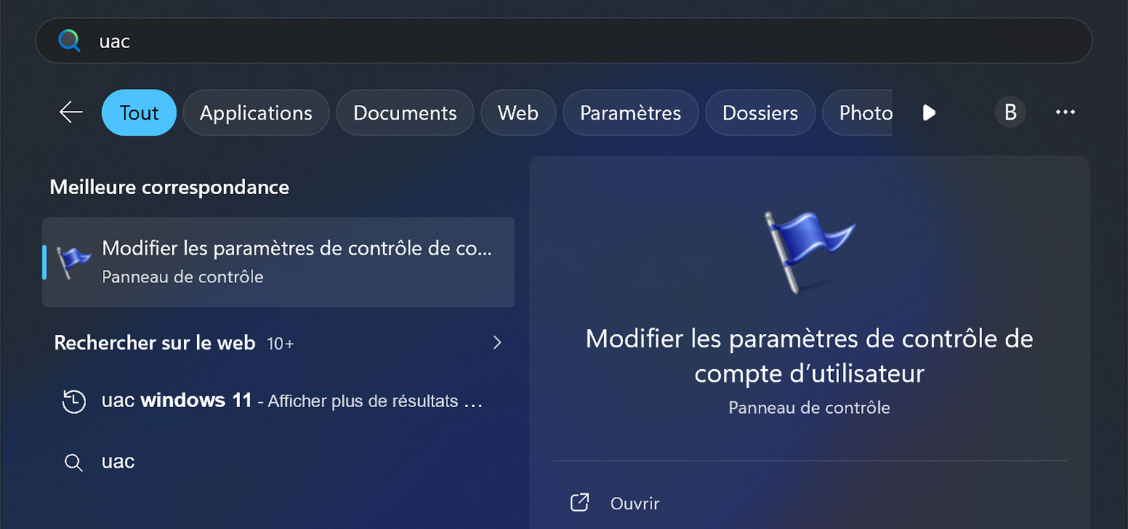Switch to the Photos filter tab

coord(858,112)
